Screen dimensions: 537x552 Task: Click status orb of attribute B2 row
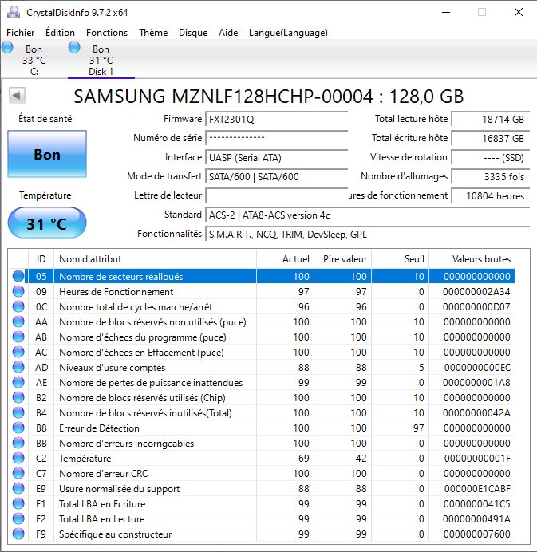(x=18, y=397)
